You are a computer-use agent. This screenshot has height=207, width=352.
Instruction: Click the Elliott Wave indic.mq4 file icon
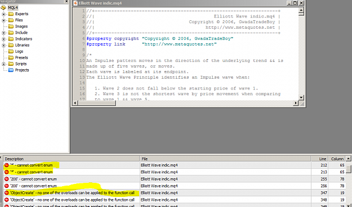click(75, 3)
